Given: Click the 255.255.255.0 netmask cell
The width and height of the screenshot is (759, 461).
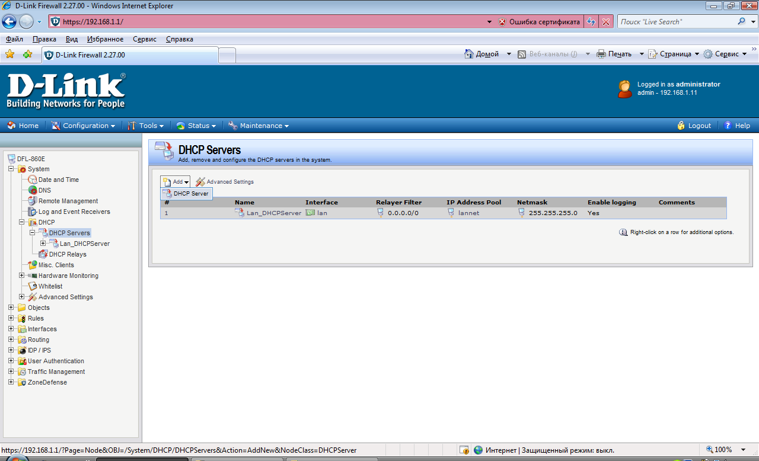Looking at the screenshot, I should 553,213.
